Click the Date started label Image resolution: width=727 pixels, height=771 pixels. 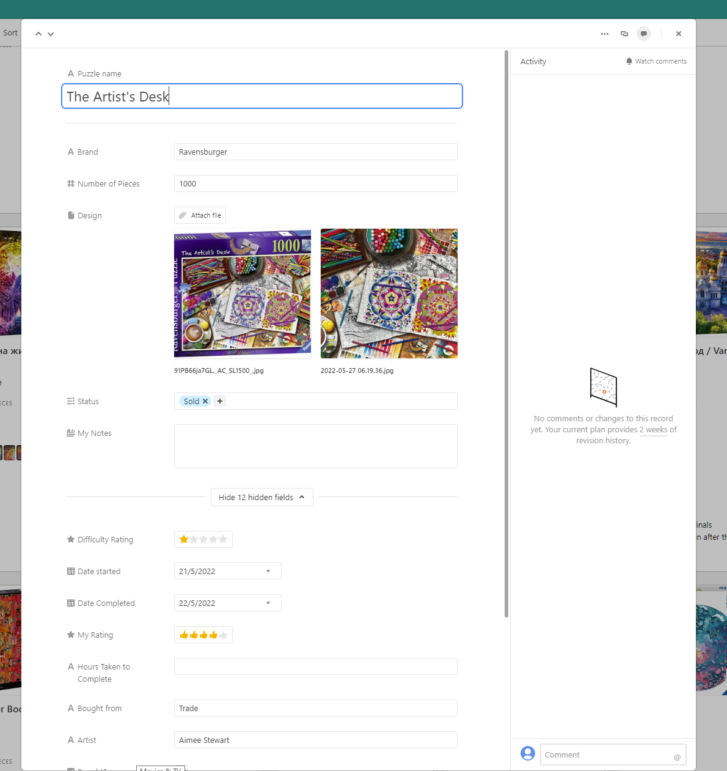[99, 571]
